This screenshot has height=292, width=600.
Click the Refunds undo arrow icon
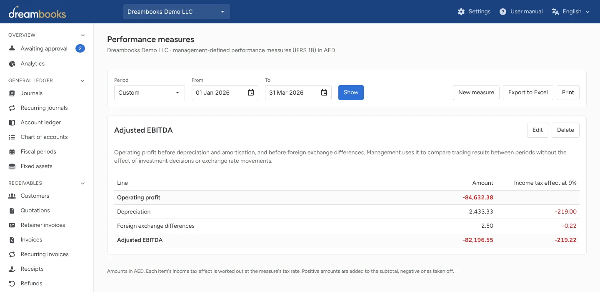pyautogui.click(x=12, y=283)
